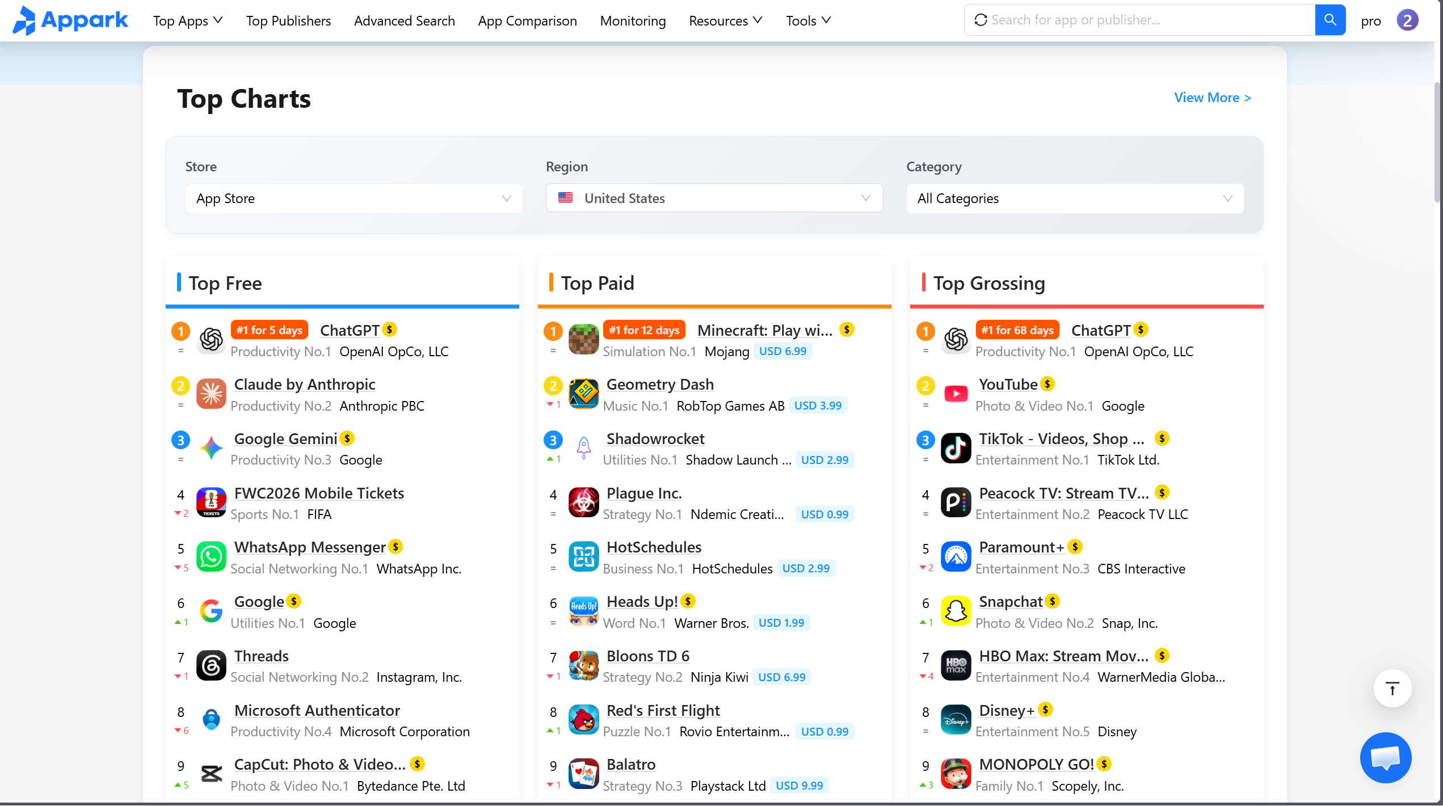The width and height of the screenshot is (1443, 806).
Task: Open the Category dropdown showing All Categories
Action: (1075, 199)
